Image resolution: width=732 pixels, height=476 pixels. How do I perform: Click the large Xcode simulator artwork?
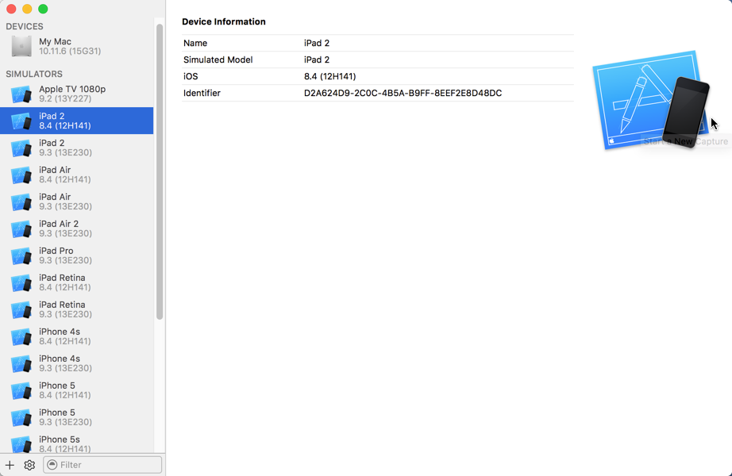(652, 100)
